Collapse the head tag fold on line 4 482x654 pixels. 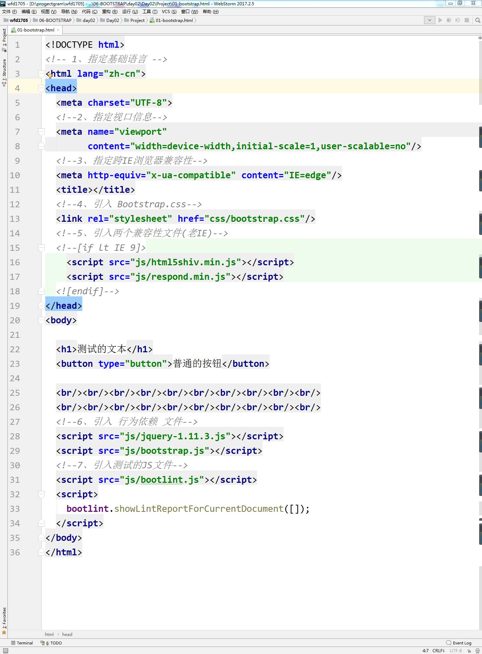click(x=41, y=88)
